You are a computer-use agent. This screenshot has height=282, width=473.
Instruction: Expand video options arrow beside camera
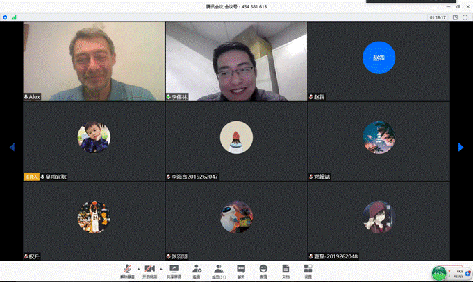160,268
